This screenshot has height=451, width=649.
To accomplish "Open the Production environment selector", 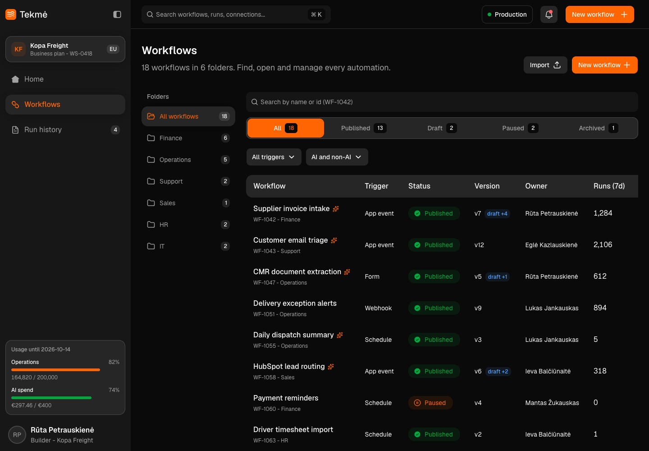I will 507,14.
